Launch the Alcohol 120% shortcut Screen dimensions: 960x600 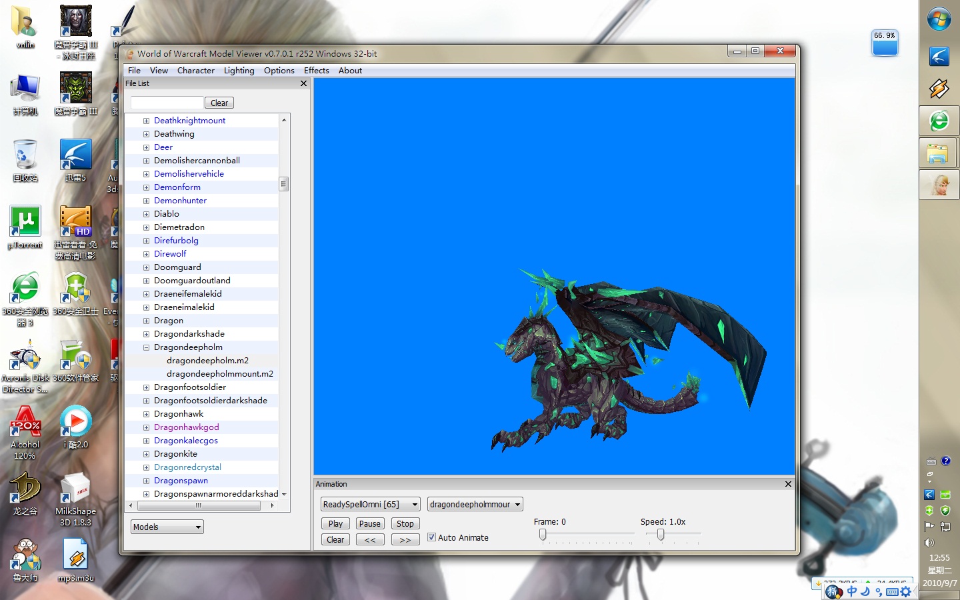tap(25, 433)
